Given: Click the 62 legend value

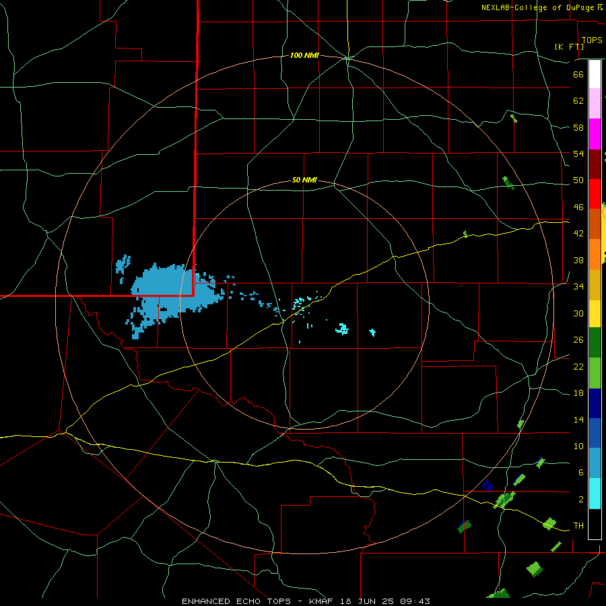Looking at the screenshot, I should click(x=578, y=100).
